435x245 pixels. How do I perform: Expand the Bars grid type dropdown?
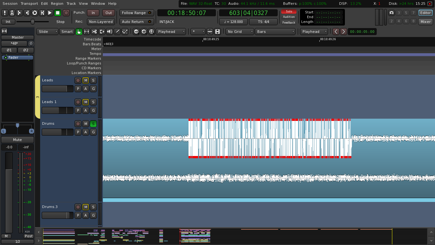click(x=275, y=32)
